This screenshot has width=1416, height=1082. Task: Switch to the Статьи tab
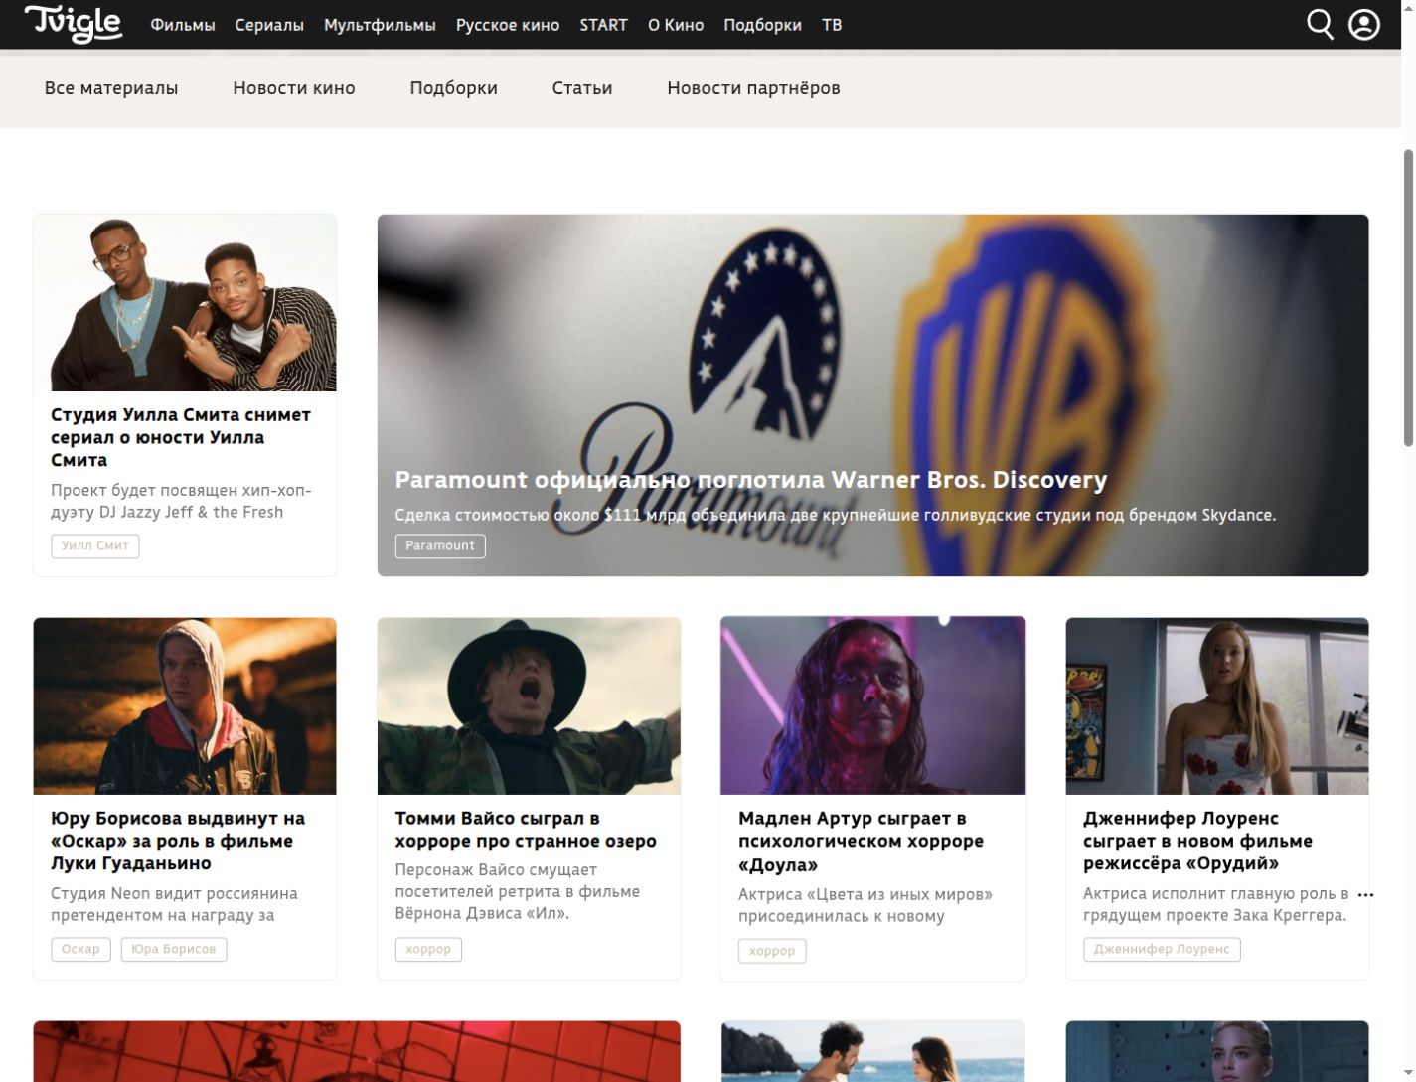pos(582,88)
